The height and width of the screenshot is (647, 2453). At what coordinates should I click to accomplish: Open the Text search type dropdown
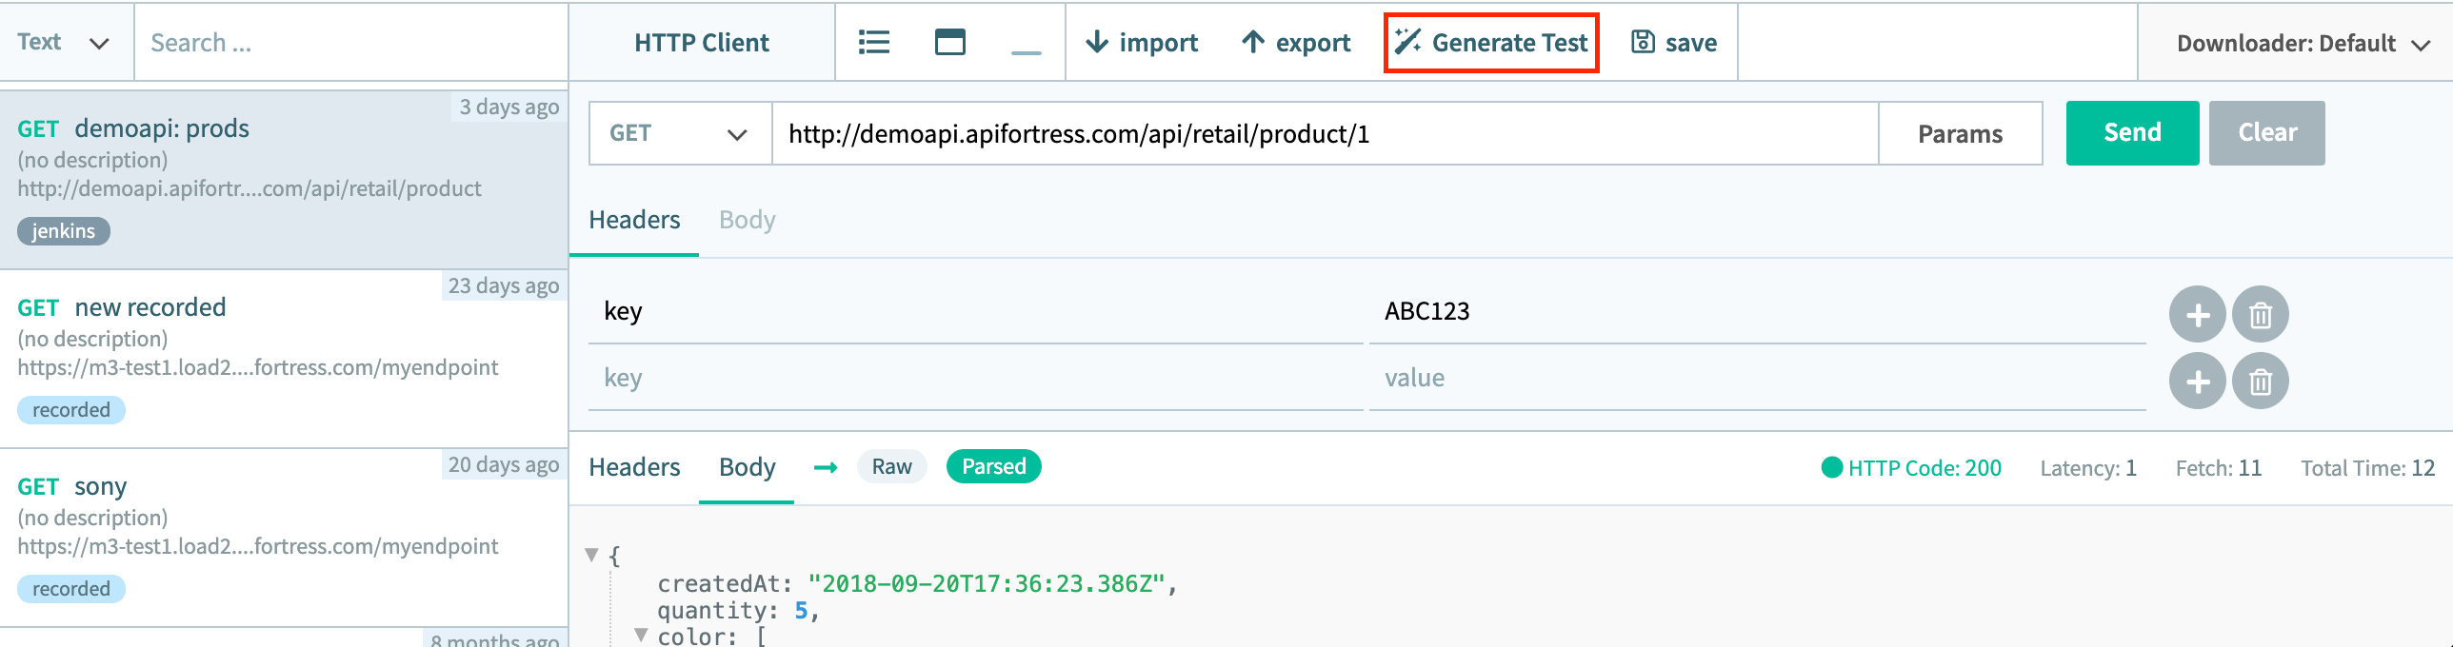tap(64, 42)
